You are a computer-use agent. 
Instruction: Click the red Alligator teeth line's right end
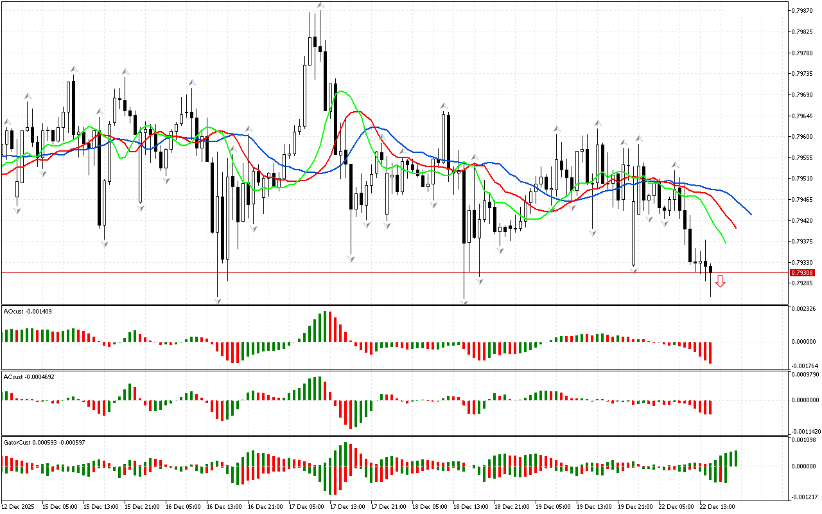(736, 227)
